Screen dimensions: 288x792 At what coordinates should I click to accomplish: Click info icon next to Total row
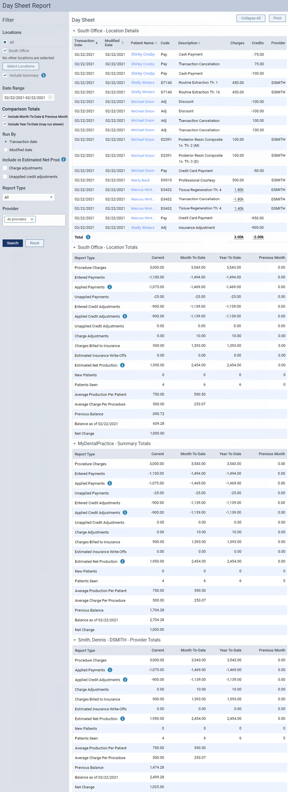(x=88, y=237)
